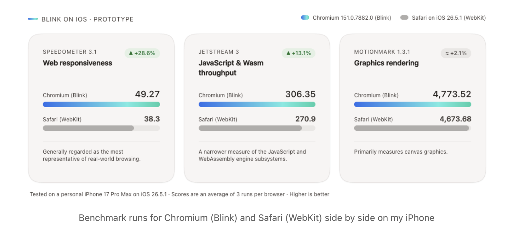Click the 'MOTIONMARK 1.3.1' label
This screenshot has height=236, width=523.
coord(382,52)
